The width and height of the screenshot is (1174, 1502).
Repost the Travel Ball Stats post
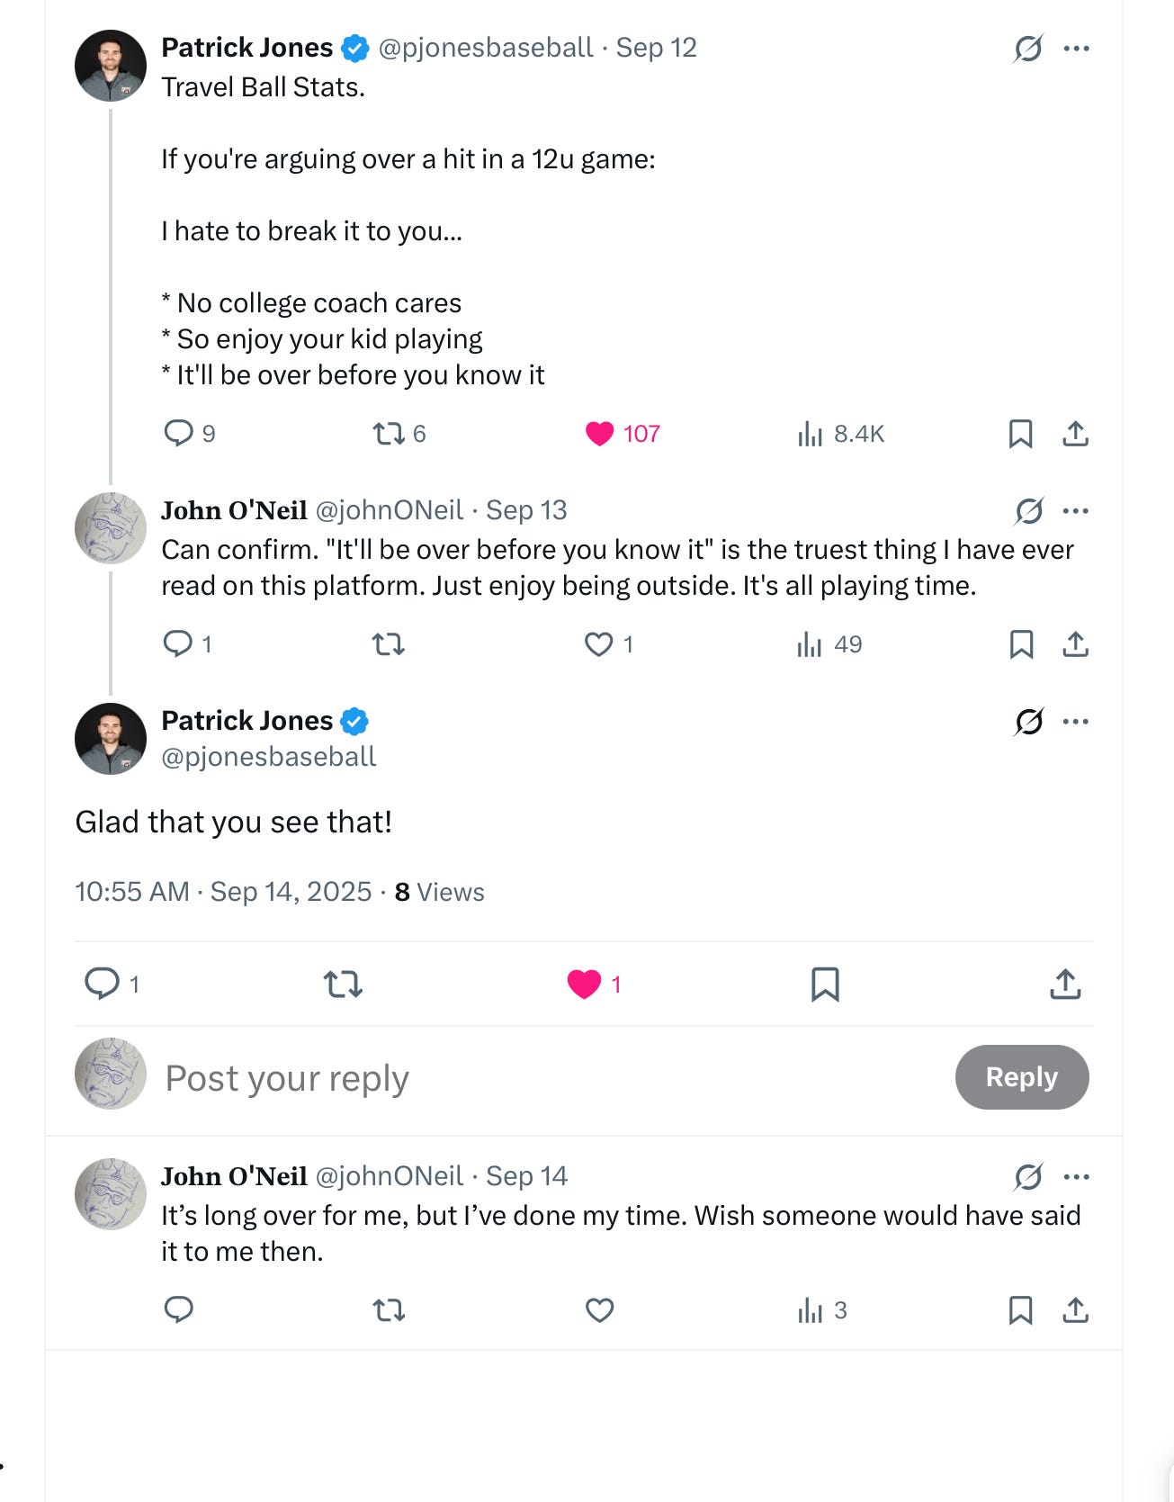(x=389, y=434)
